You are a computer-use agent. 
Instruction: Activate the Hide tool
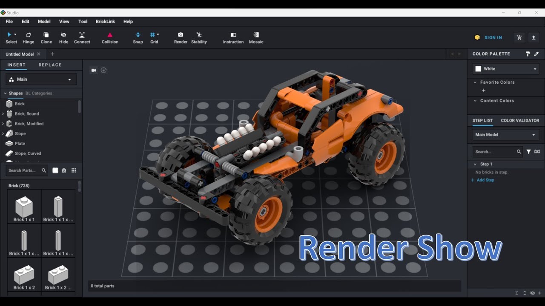pyautogui.click(x=63, y=38)
